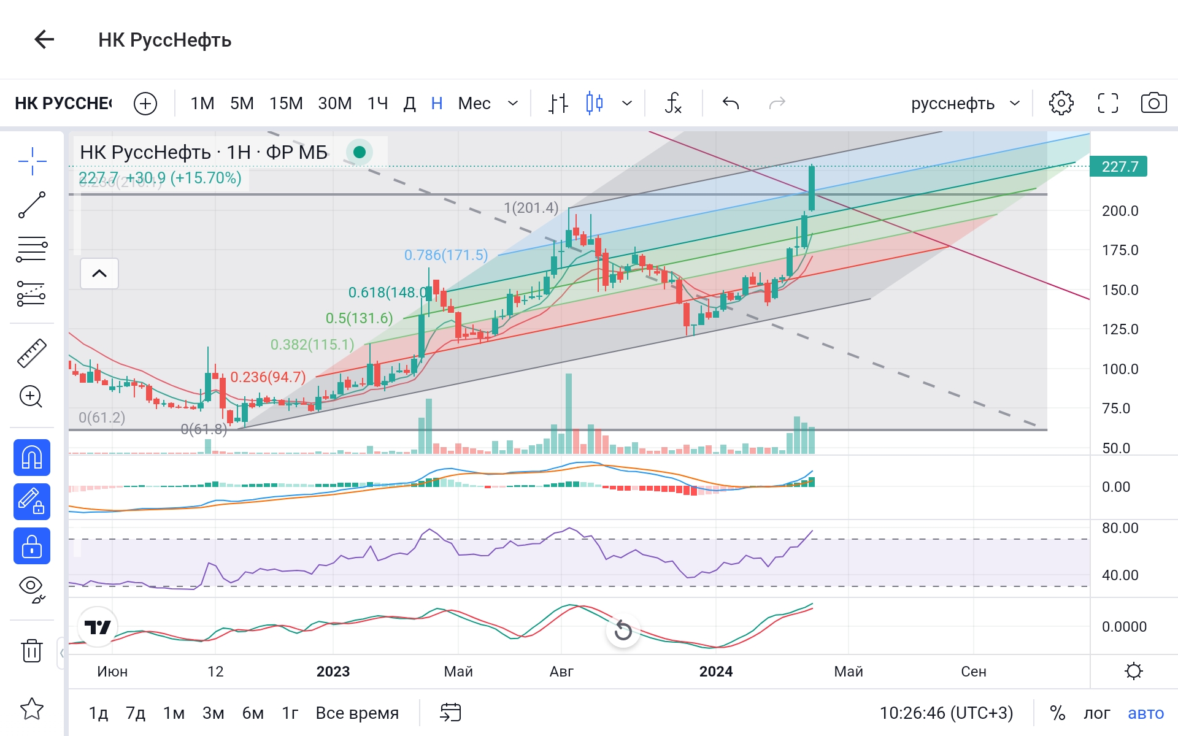Undo the last chart action
The image size is (1178, 736).
[731, 103]
